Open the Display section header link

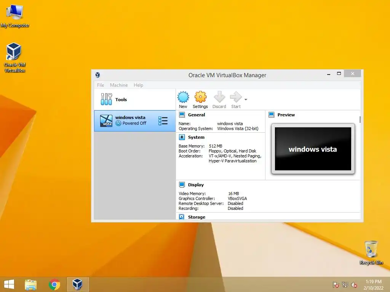coord(196,185)
